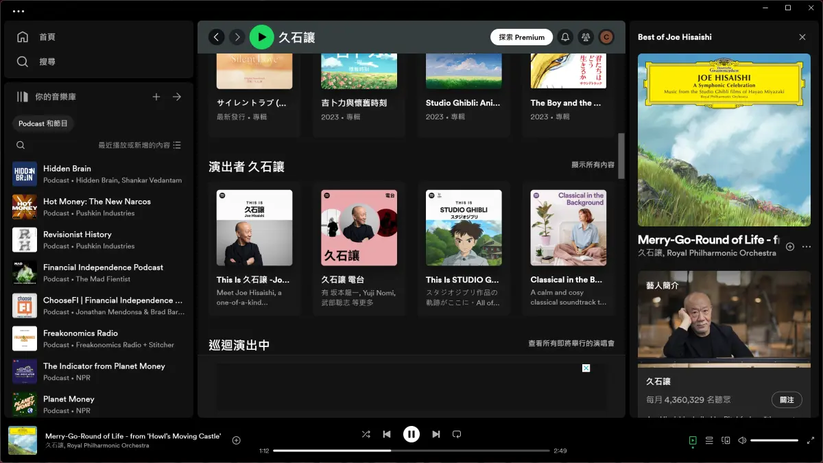Go back with left chevron

[x=217, y=37]
